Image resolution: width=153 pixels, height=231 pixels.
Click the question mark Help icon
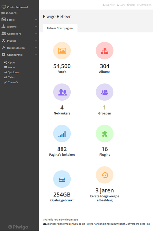tap(128, 5)
